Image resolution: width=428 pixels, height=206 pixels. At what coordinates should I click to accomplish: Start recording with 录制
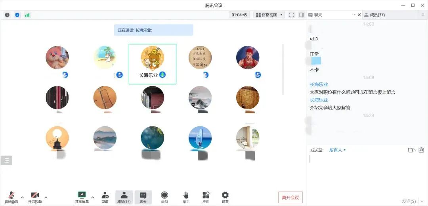[x=164, y=198]
